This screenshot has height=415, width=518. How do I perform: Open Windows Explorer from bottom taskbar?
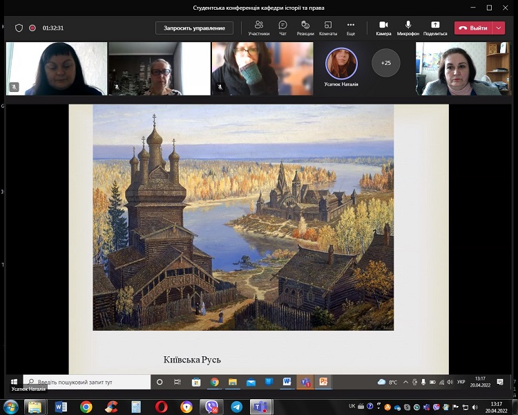click(x=35, y=407)
